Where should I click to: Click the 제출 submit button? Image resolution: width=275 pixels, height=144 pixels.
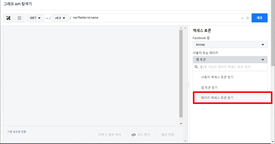coord(259,18)
